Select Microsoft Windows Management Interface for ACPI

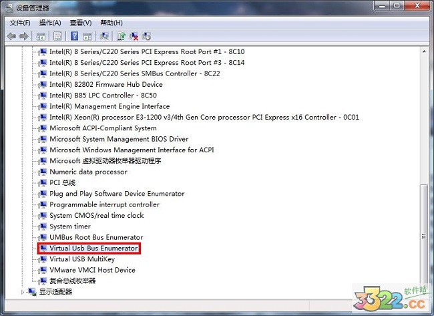(x=132, y=150)
